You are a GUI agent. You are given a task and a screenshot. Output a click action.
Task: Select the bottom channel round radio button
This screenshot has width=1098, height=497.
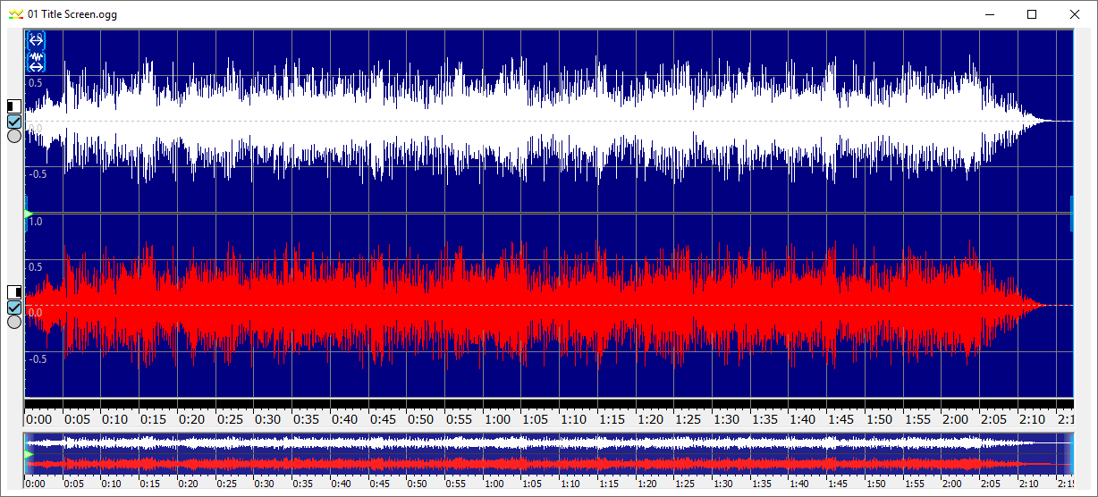tap(13, 322)
